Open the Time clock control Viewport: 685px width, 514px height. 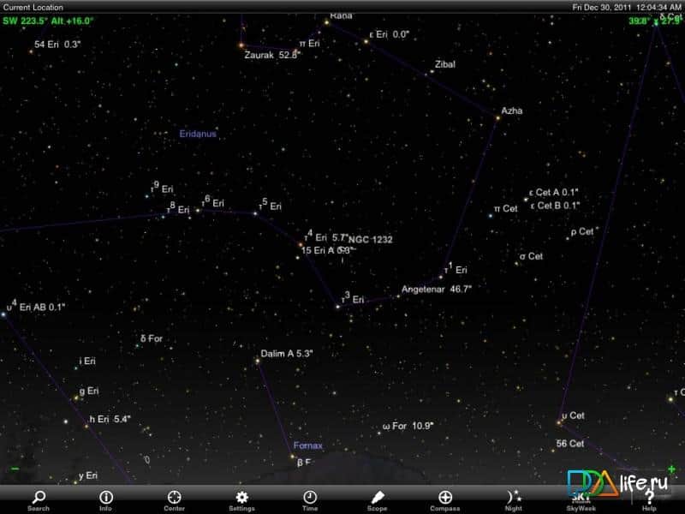[x=309, y=499]
